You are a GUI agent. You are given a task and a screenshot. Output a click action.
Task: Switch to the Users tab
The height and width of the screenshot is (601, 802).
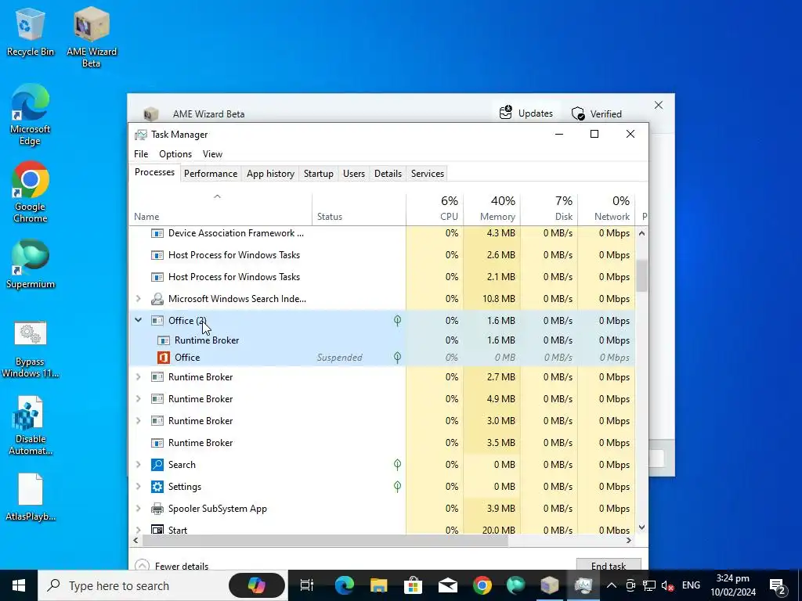[354, 174]
